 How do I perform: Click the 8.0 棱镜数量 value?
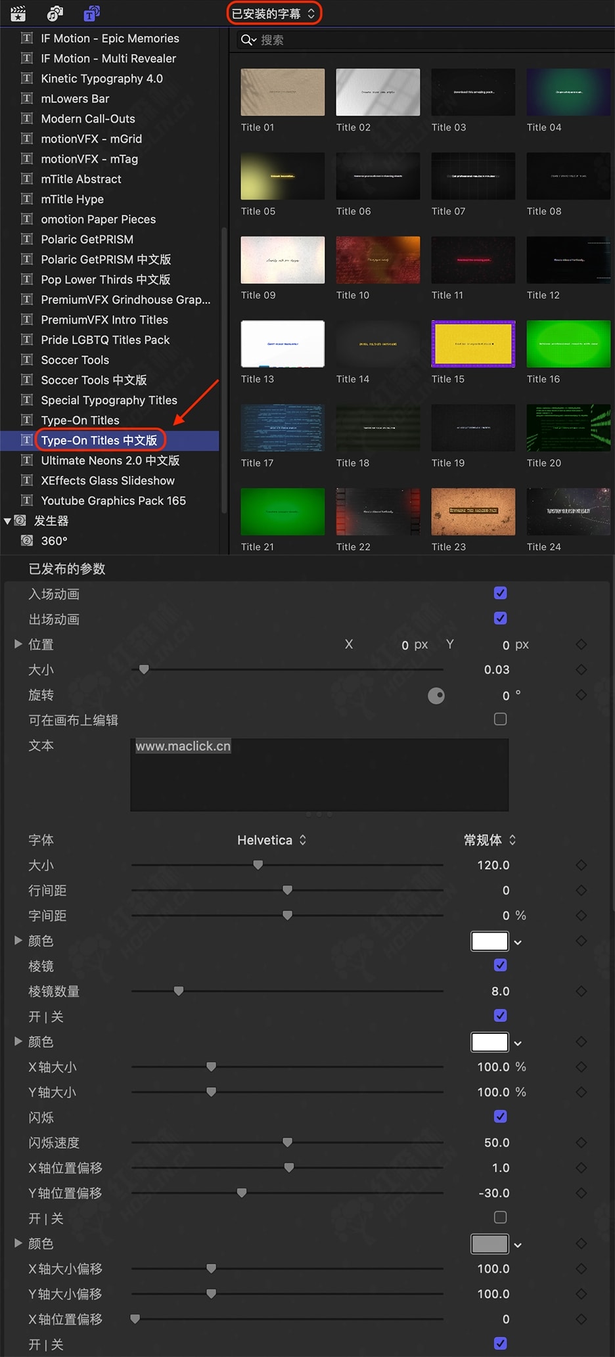click(501, 991)
